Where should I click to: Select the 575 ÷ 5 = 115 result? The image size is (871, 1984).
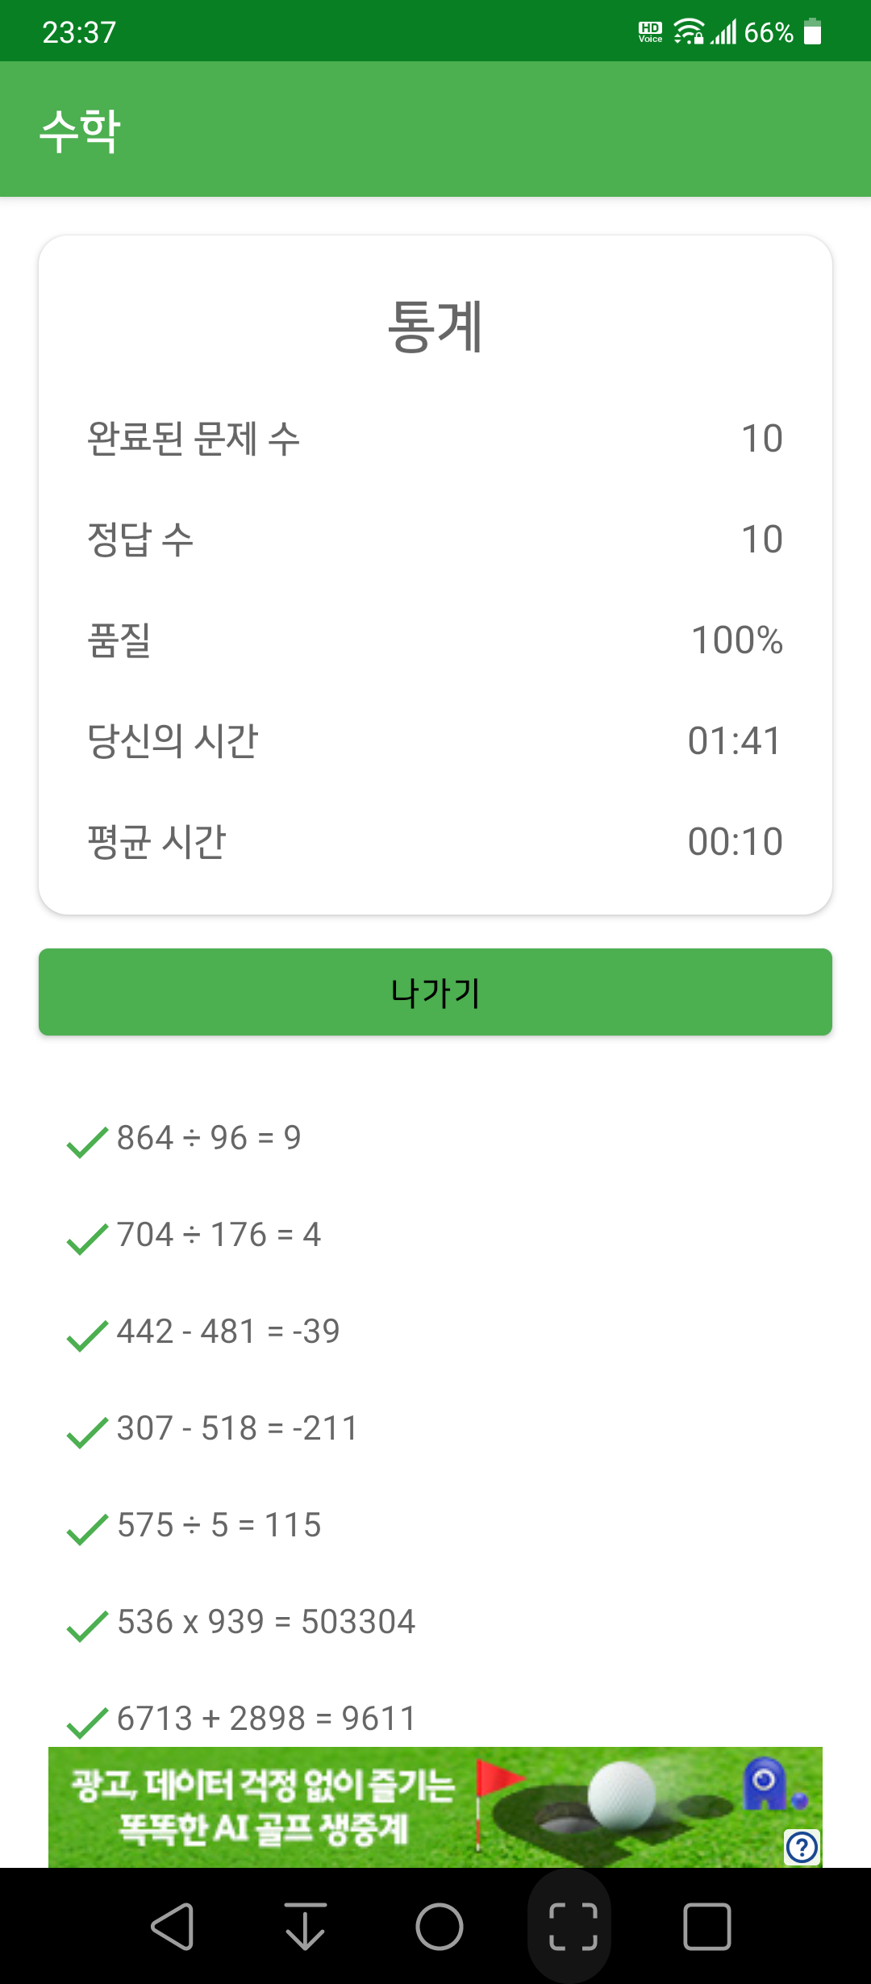pos(219,1525)
